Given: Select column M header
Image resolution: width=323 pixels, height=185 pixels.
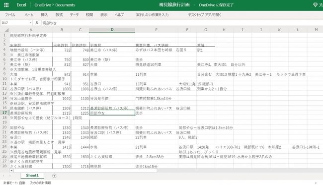Looking at the screenshot, I should tap(316, 30).
